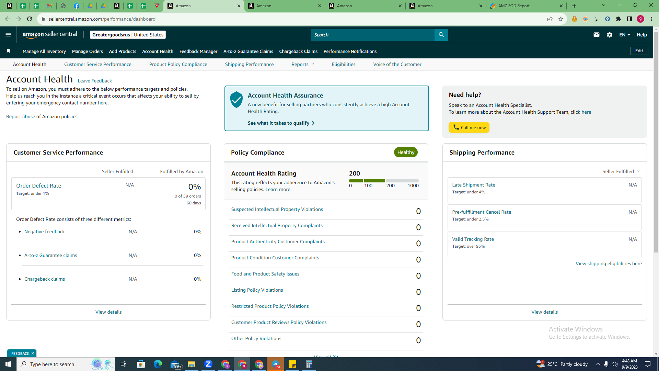Open the Account Health sub-tab
This screenshot has width=659, height=371.
tap(30, 64)
